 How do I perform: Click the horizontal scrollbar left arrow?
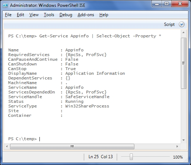coord(7,146)
